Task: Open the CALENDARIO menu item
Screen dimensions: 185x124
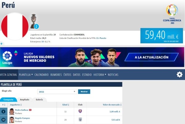Action: pyautogui.click(x=42, y=75)
